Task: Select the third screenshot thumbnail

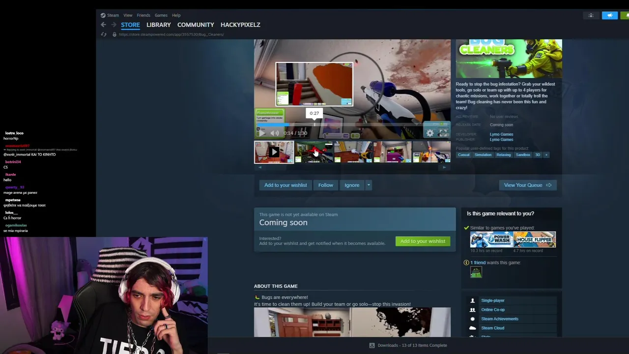Action: click(x=353, y=152)
